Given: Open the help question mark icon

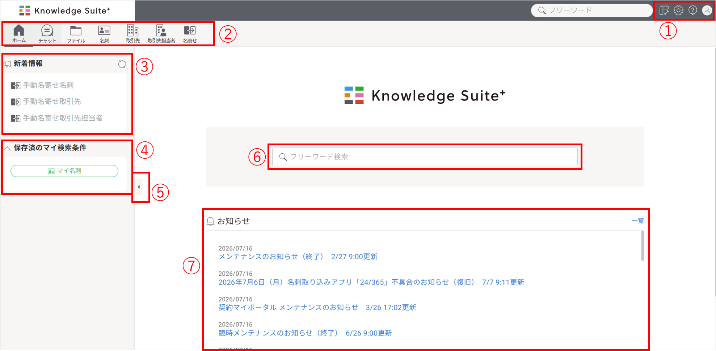Looking at the screenshot, I should coord(692,10).
